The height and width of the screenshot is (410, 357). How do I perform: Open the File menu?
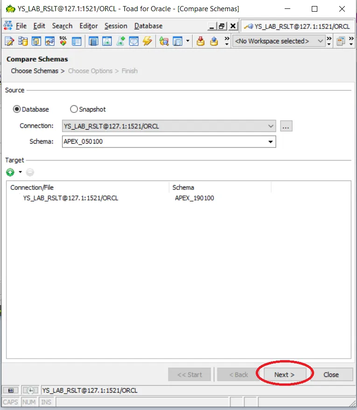coord(21,26)
